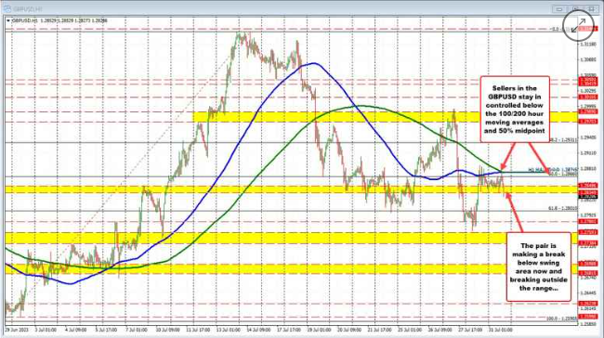Click the '13 Jul 01:00' time axis label
The image size is (604, 338).
tap(229, 330)
